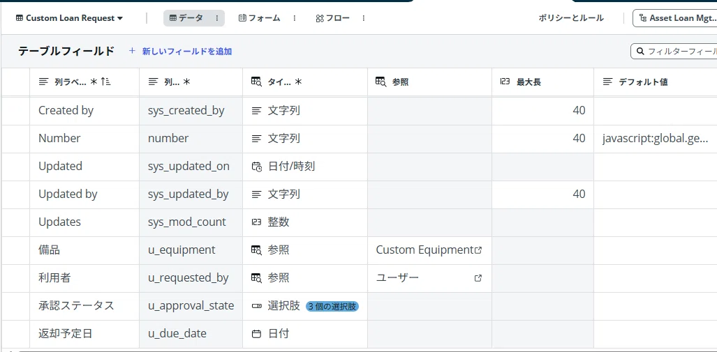Select the 承認ステータス label cell

84,305
